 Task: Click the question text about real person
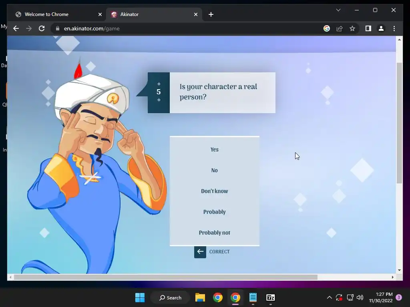(218, 92)
